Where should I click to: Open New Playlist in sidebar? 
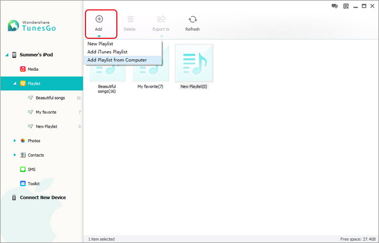47,126
